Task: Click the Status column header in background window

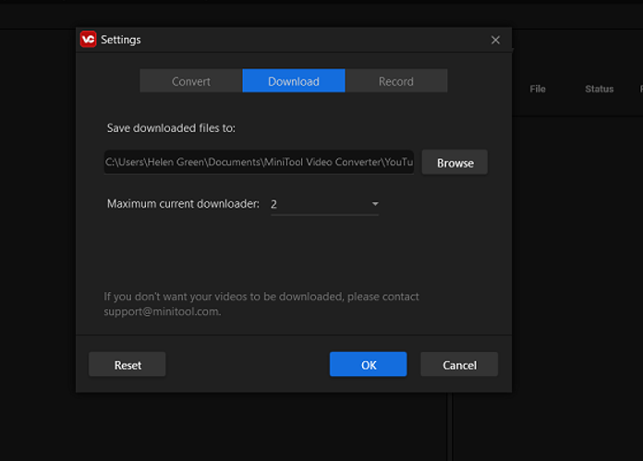Action: point(600,89)
